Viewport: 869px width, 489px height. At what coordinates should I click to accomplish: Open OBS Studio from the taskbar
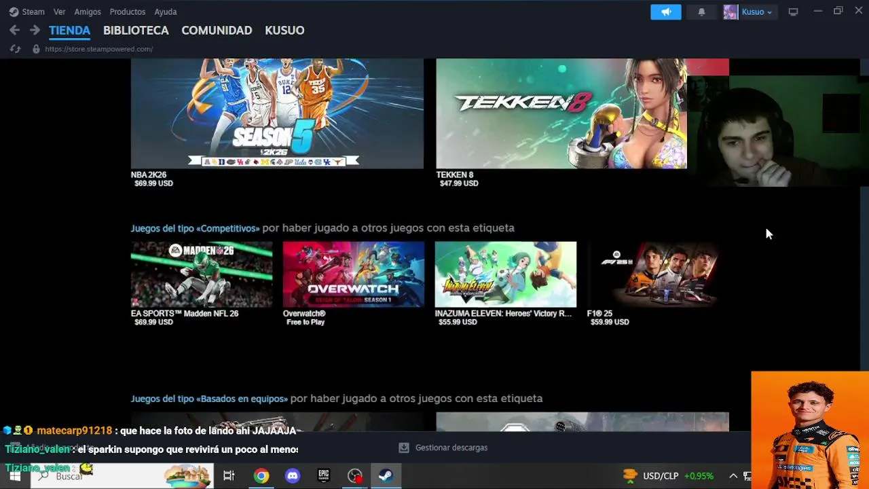point(355,476)
